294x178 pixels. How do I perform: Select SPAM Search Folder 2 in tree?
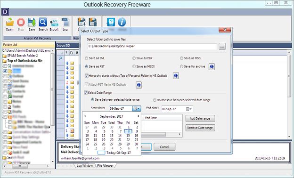coord(23,56)
